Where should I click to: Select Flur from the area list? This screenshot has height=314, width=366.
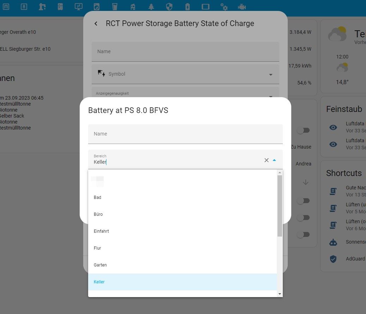[183, 248]
